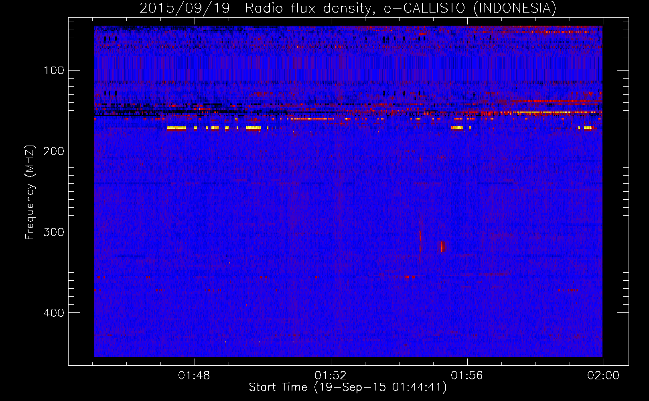The height and width of the screenshot is (401, 649).
Task: Click the 200 MHz frequency tick label
Action: tap(54, 151)
